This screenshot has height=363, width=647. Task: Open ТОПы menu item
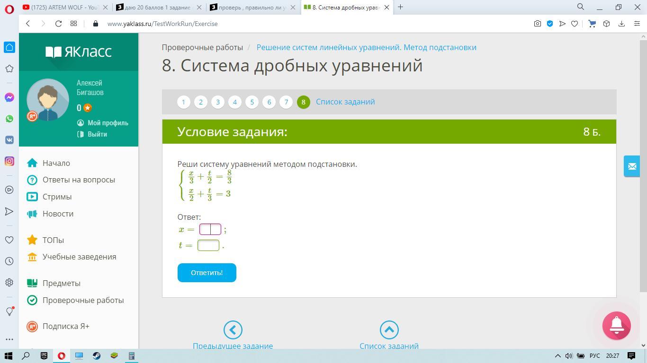coord(45,240)
